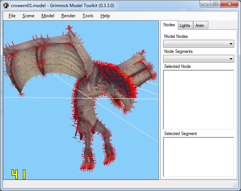Click inside the Selected Segment list box
Viewport: 241px width, 191px height.
[x=198, y=157]
